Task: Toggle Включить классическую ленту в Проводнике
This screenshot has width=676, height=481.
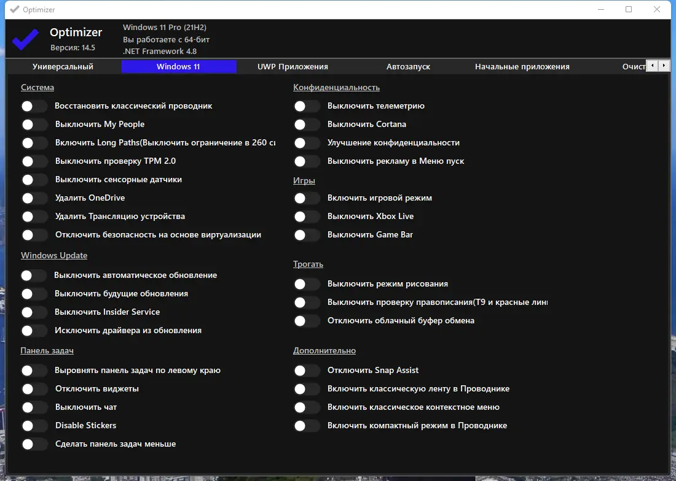Action: pos(307,389)
